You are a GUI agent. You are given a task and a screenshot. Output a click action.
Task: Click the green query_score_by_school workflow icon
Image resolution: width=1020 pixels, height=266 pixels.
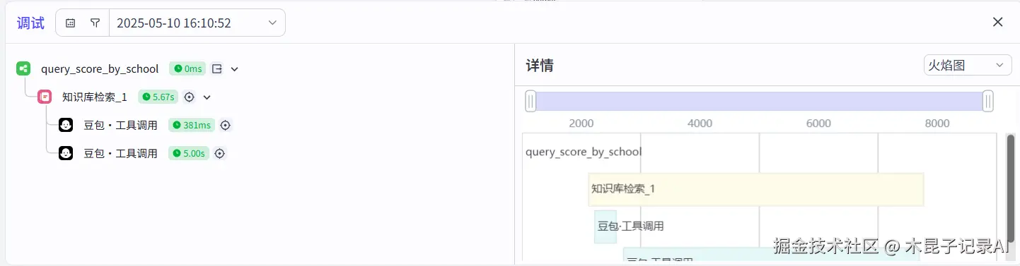click(x=23, y=68)
